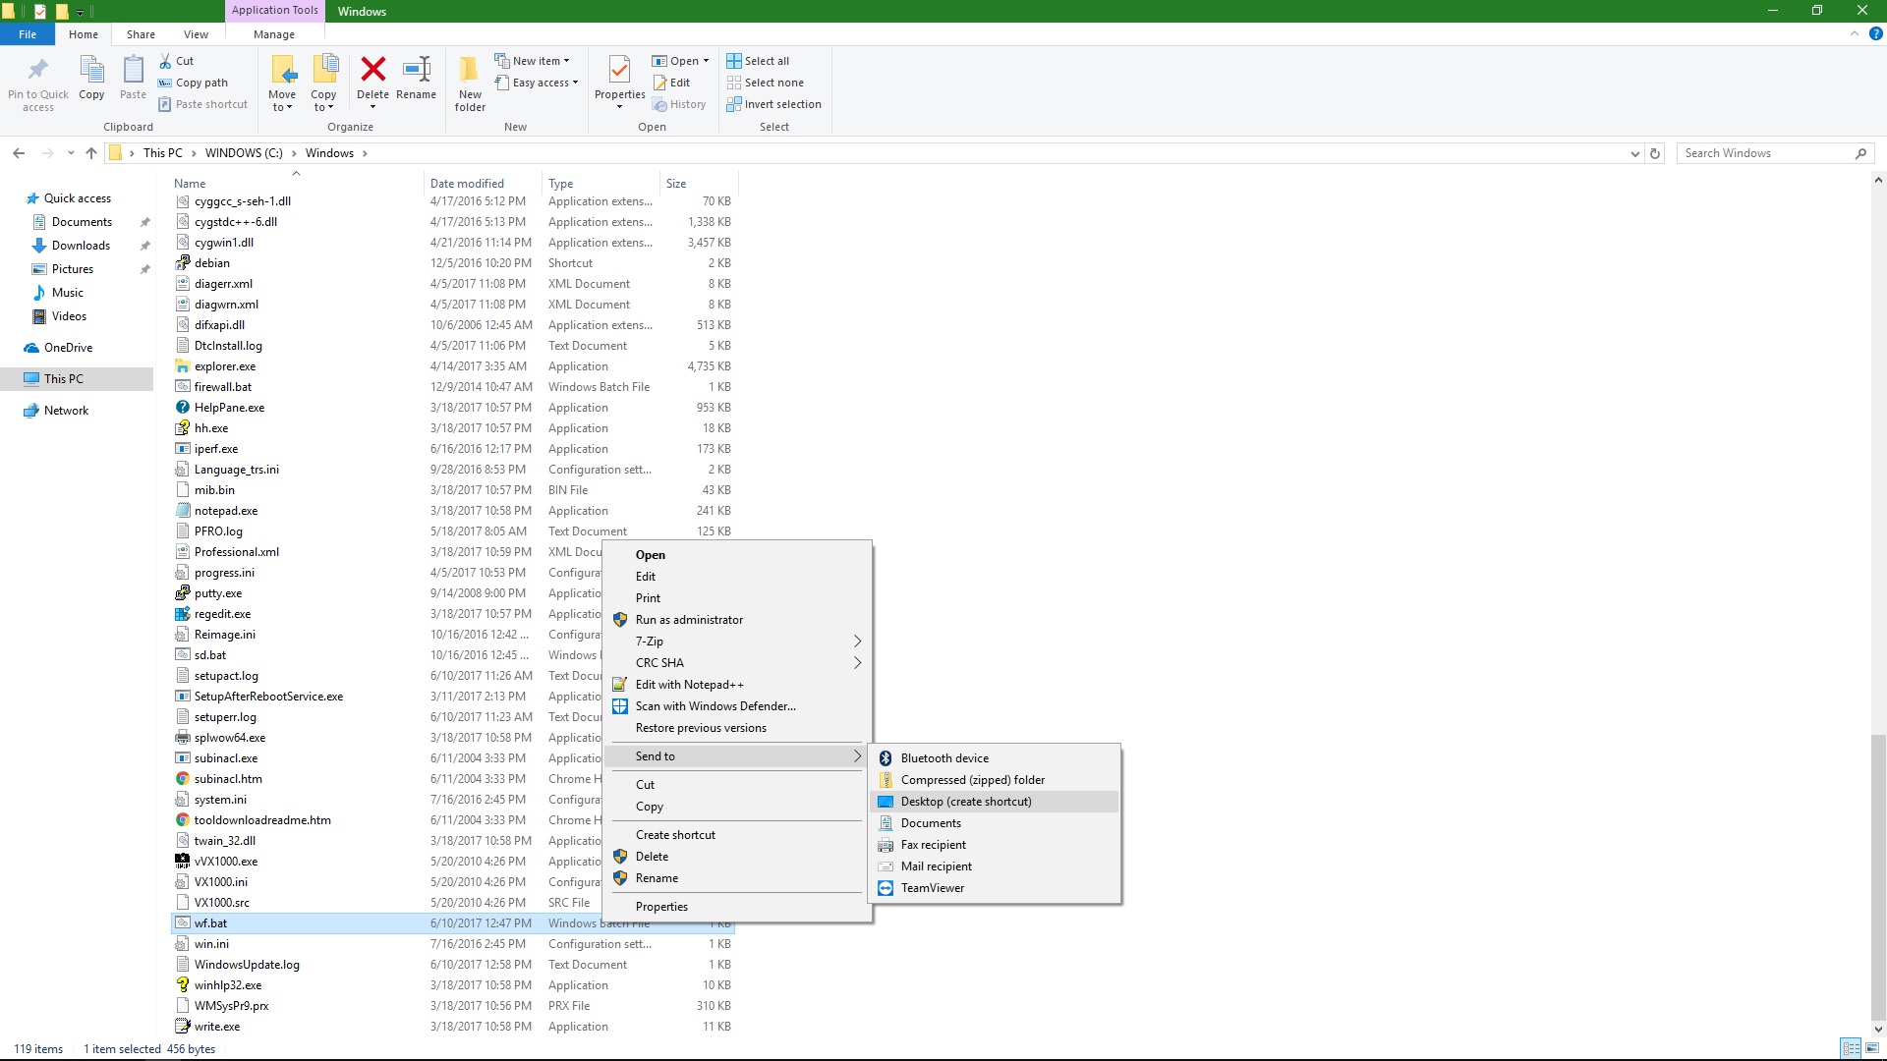Expand address bar history dropdown
Screen dimensions: 1887x1061
[1634, 153]
